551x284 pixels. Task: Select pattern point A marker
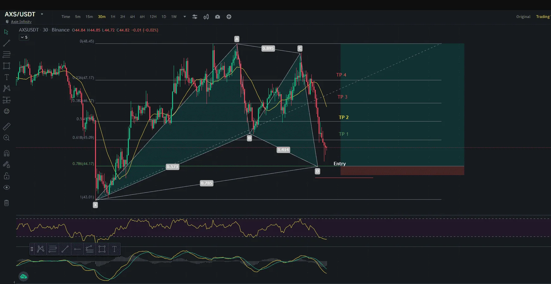point(237,39)
